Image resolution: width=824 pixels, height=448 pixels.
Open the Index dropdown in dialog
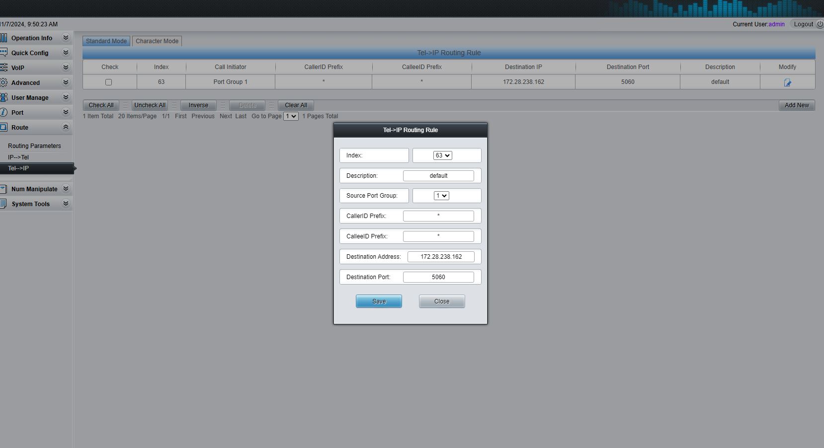(442, 155)
